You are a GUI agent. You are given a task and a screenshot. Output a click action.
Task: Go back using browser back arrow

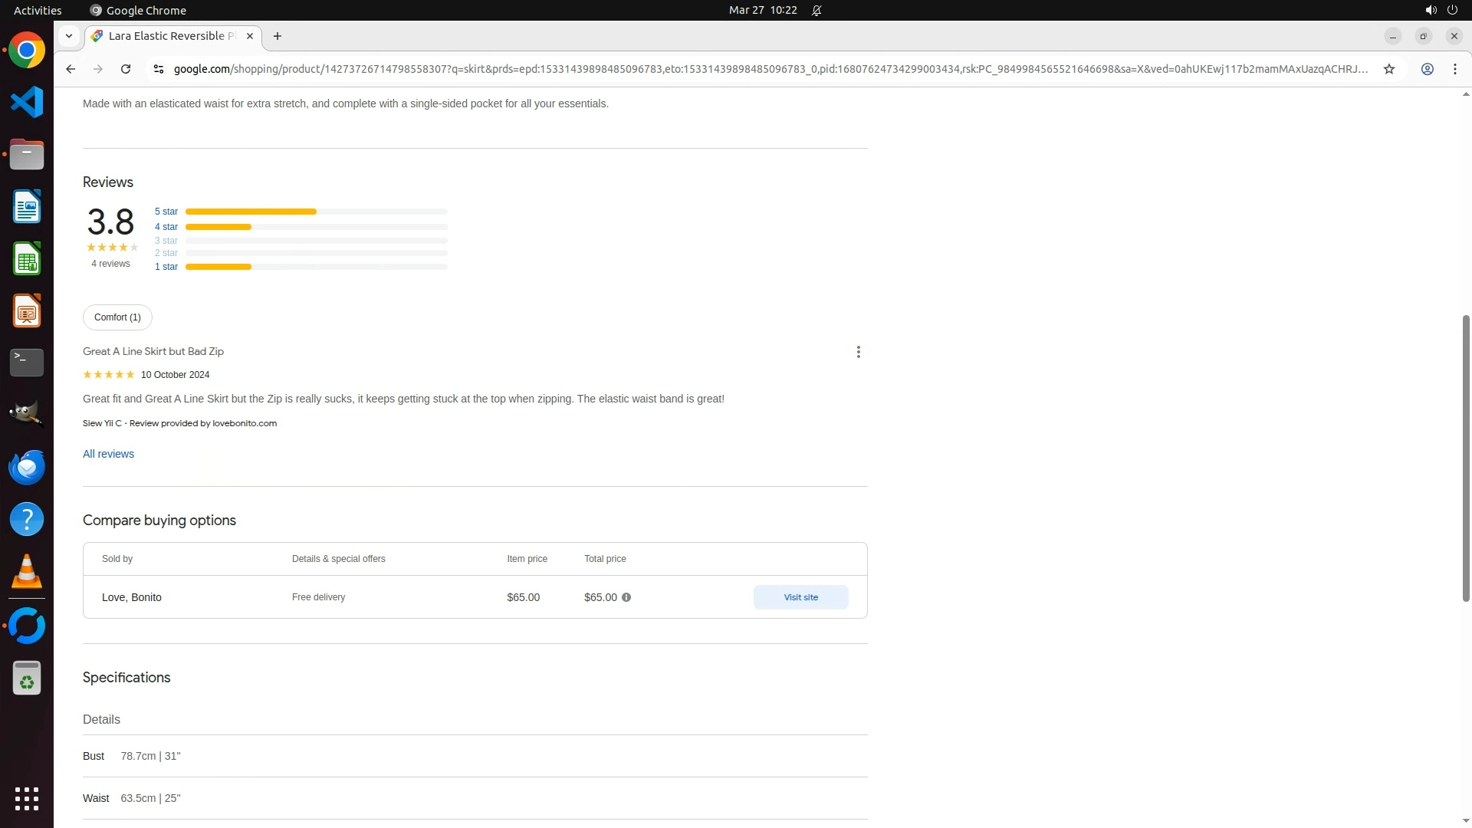(x=71, y=69)
